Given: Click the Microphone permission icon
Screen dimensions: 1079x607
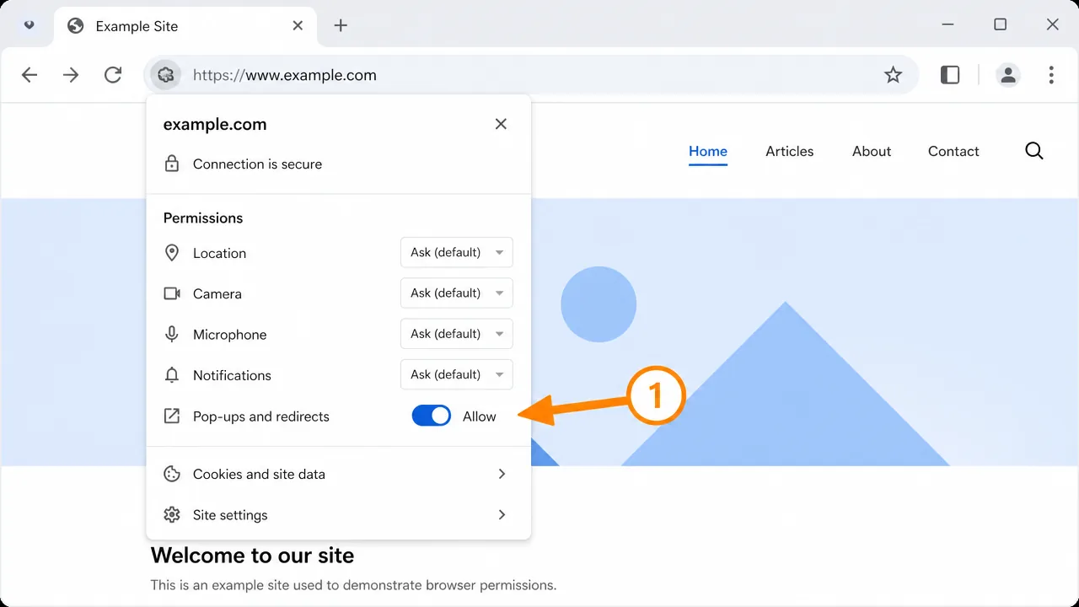Looking at the screenshot, I should click(172, 334).
